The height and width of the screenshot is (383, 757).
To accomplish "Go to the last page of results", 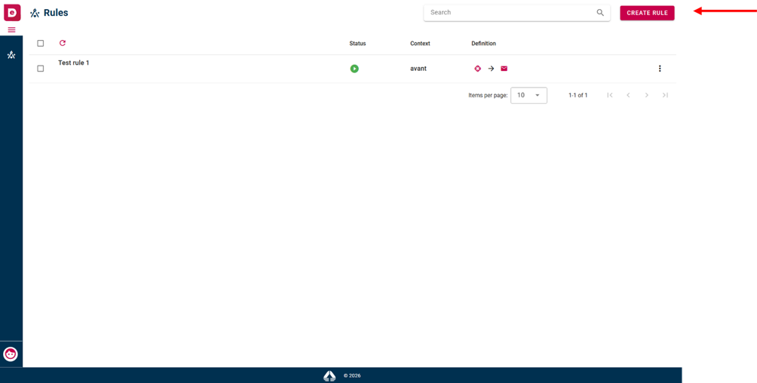I will (665, 95).
